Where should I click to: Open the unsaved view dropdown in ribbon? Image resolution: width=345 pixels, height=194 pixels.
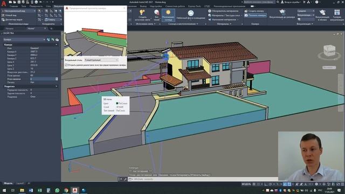click(19, 11)
